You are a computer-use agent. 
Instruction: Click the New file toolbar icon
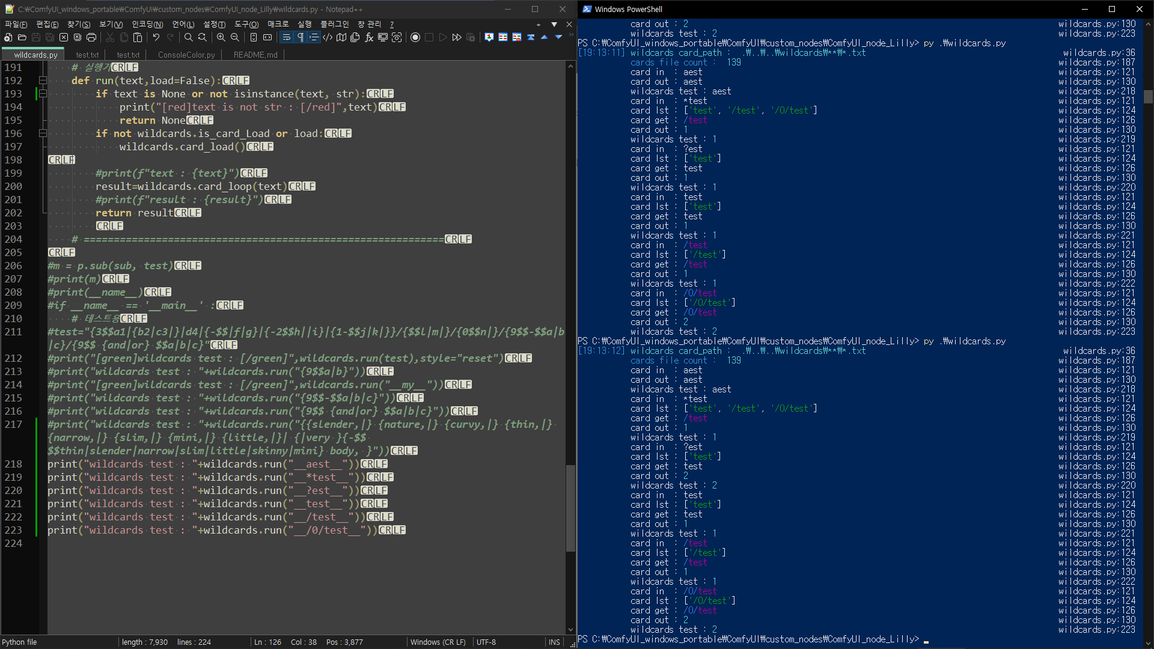[8, 37]
